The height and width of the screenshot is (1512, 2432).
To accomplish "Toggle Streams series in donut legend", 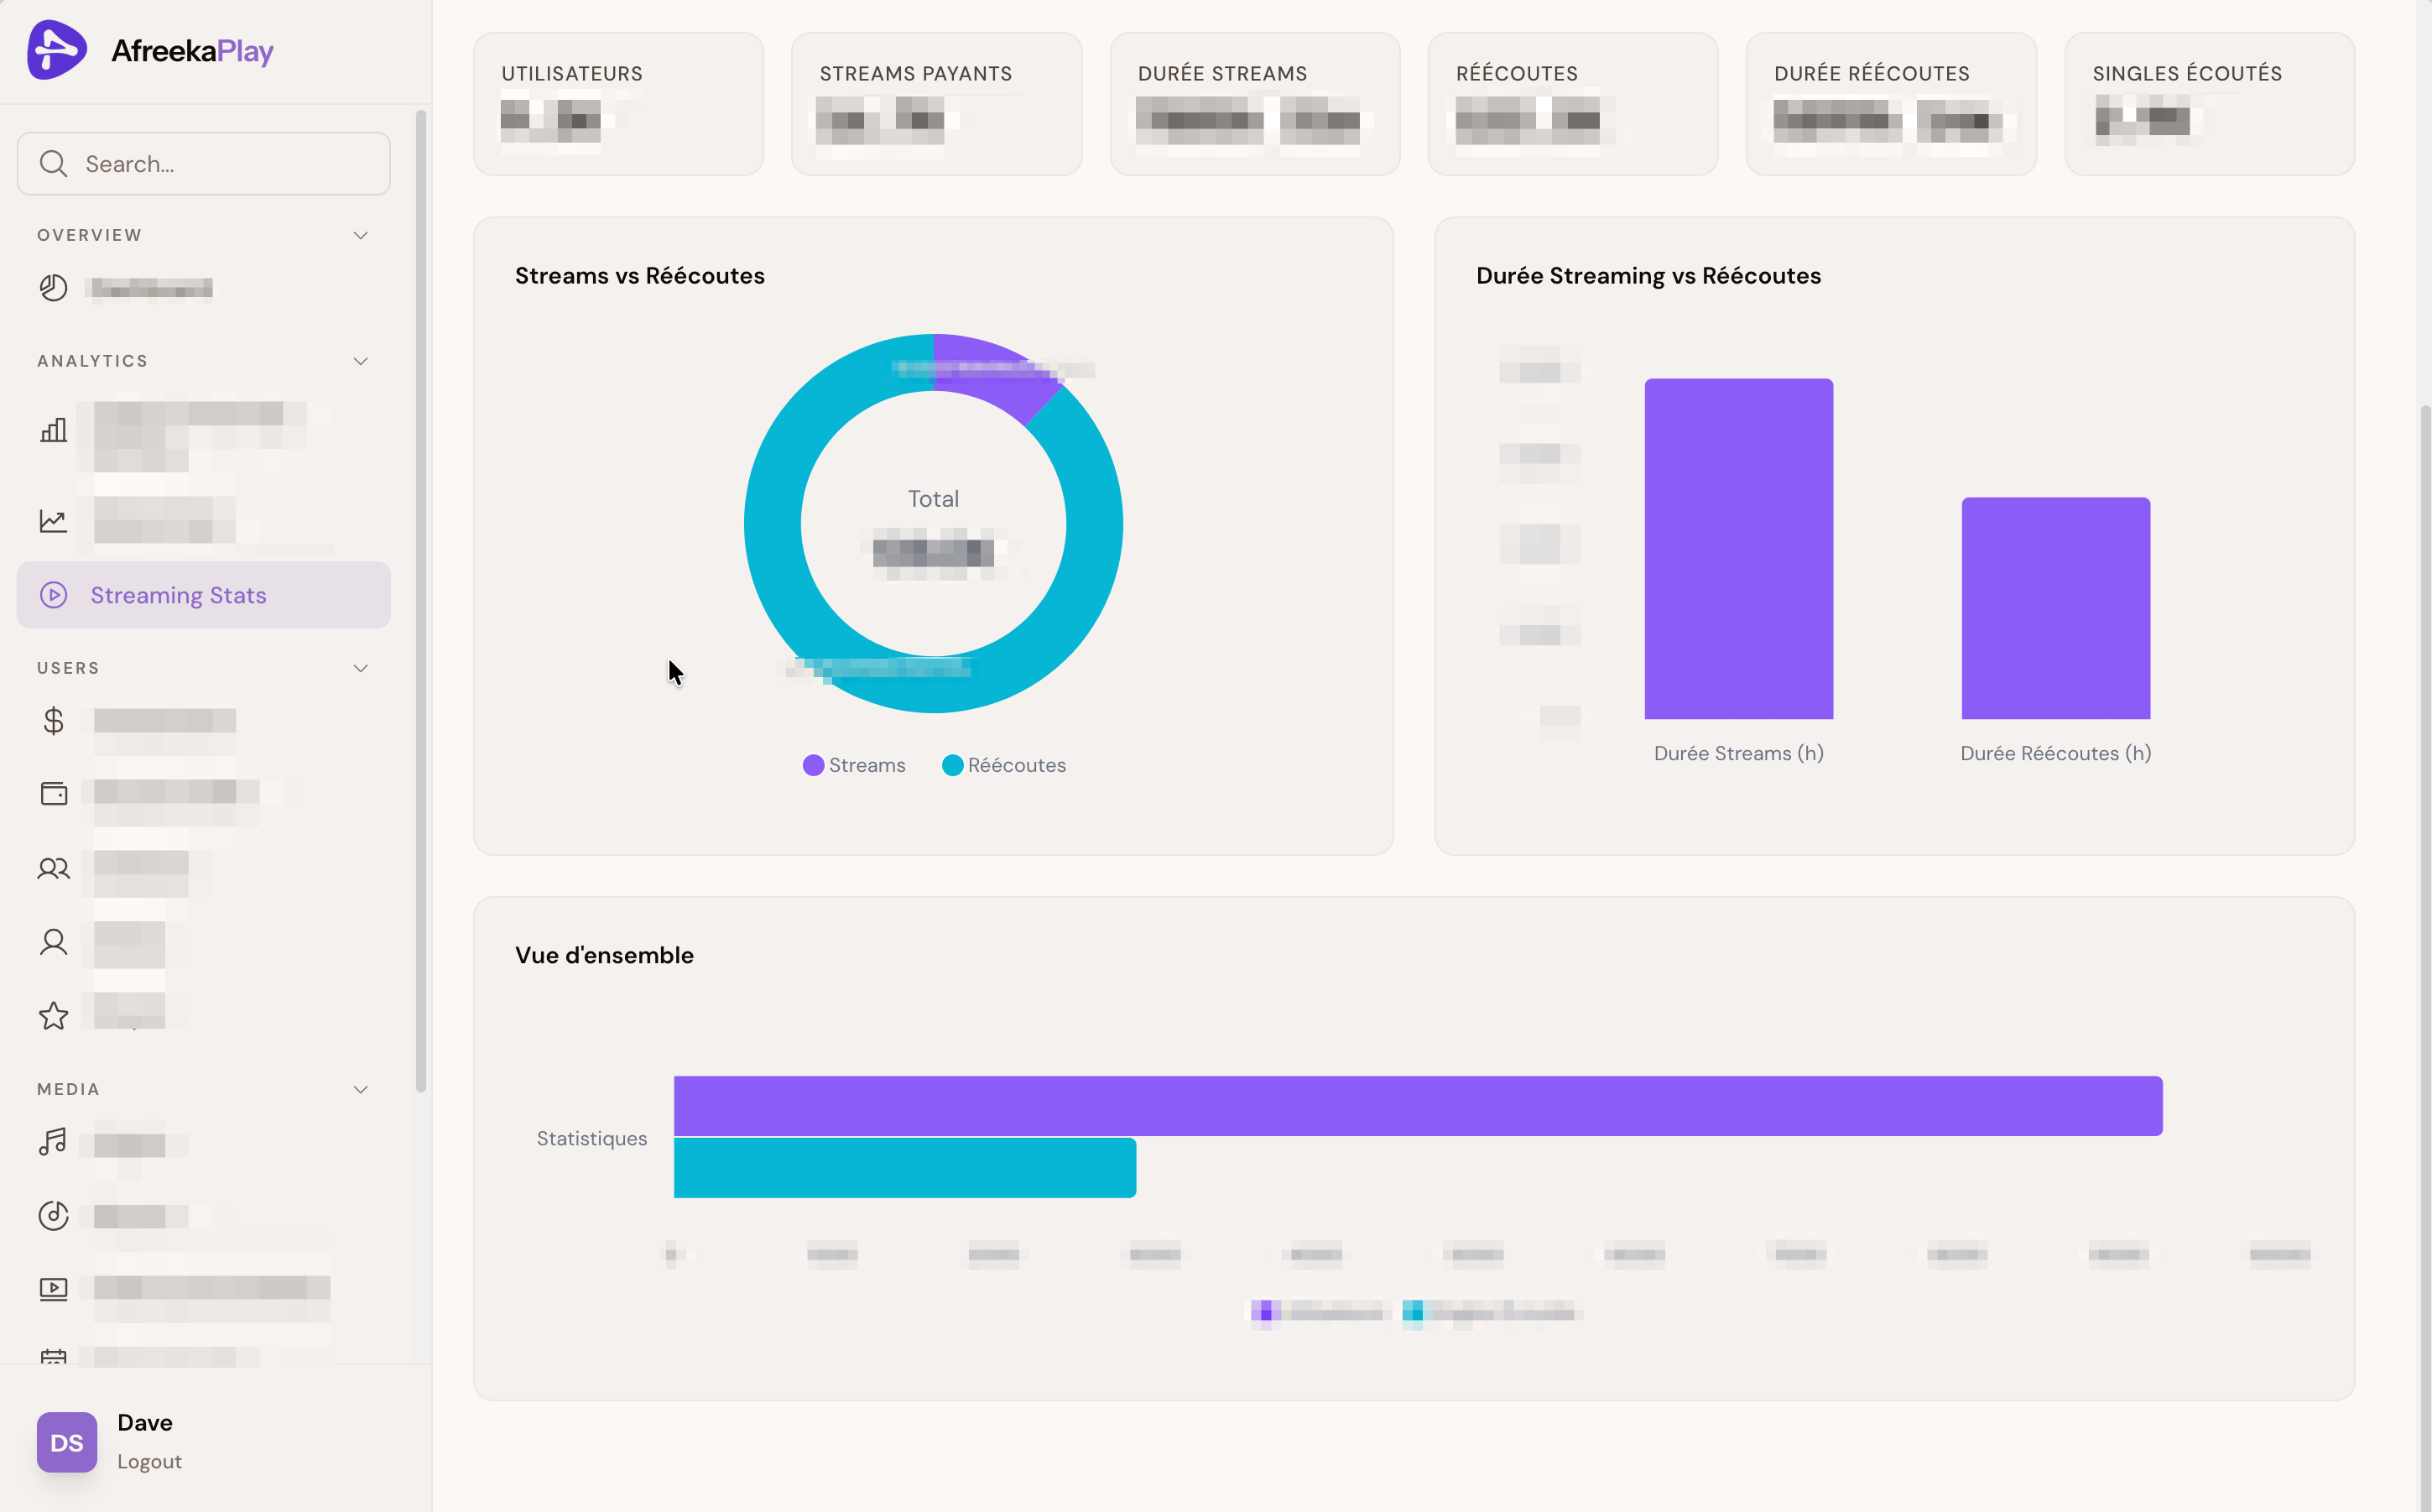I will tap(855, 765).
